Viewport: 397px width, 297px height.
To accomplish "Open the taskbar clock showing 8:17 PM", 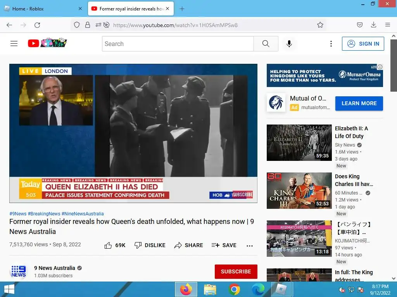I will 380,290.
